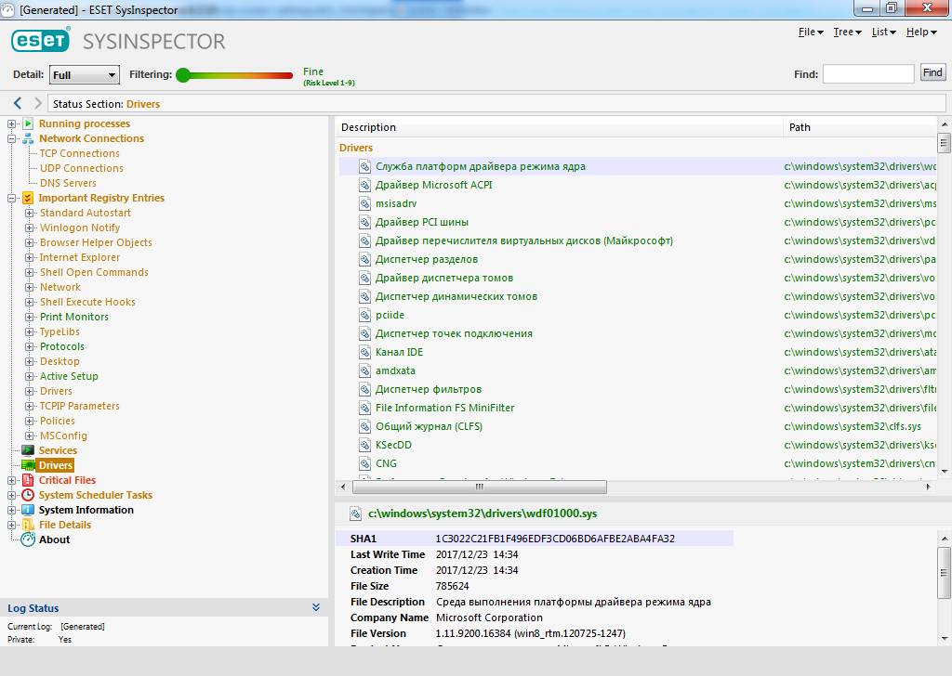Click the System Scheduler Tasks clock icon
Image resolution: width=952 pixels, height=676 pixels.
(28, 495)
